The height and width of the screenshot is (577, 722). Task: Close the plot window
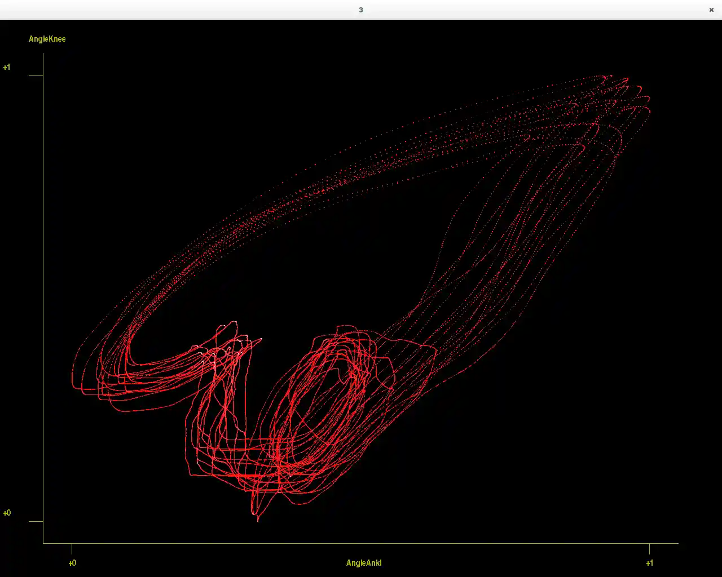pos(711,10)
